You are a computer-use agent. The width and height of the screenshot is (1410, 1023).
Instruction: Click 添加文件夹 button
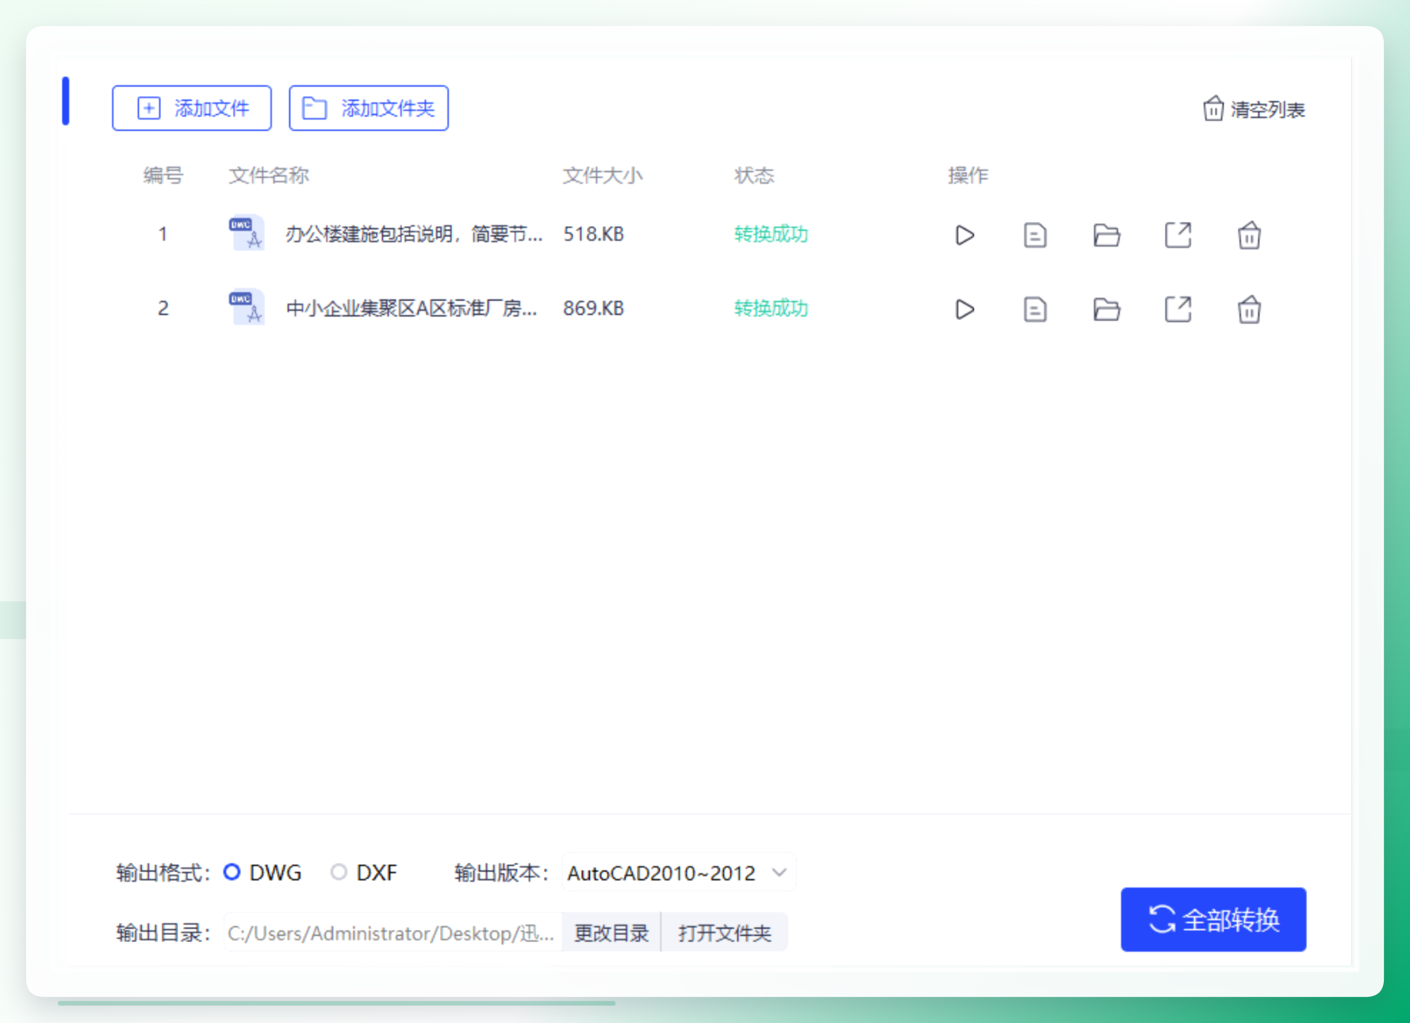pyautogui.click(x=369, y=108)
